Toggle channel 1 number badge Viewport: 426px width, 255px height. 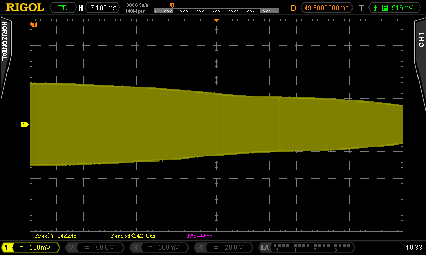tap(6, 248)
